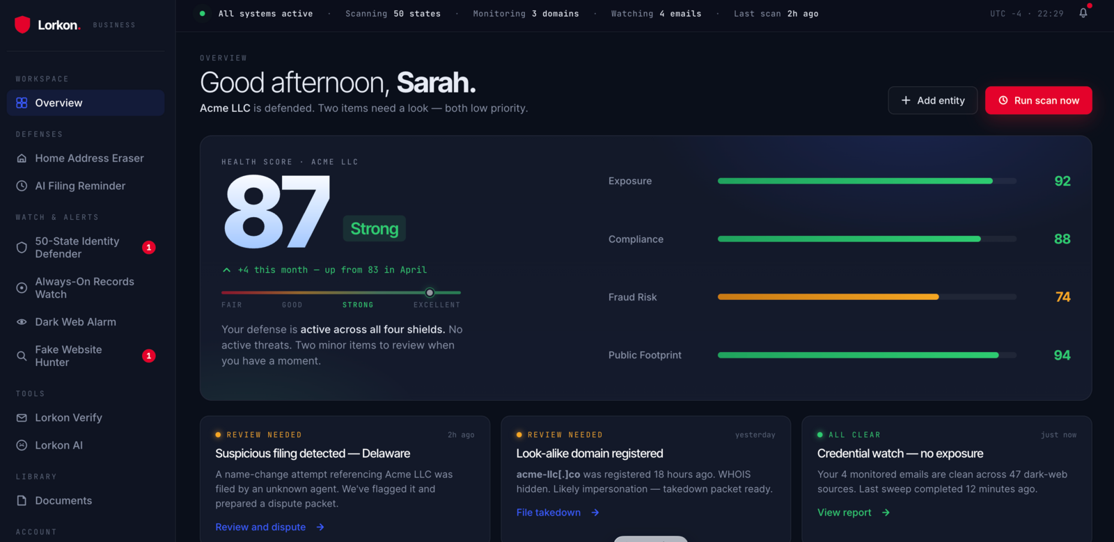The image size is (1114, 542).
Task: Go to AI Filing Reminder
Action: click(86, 186)
